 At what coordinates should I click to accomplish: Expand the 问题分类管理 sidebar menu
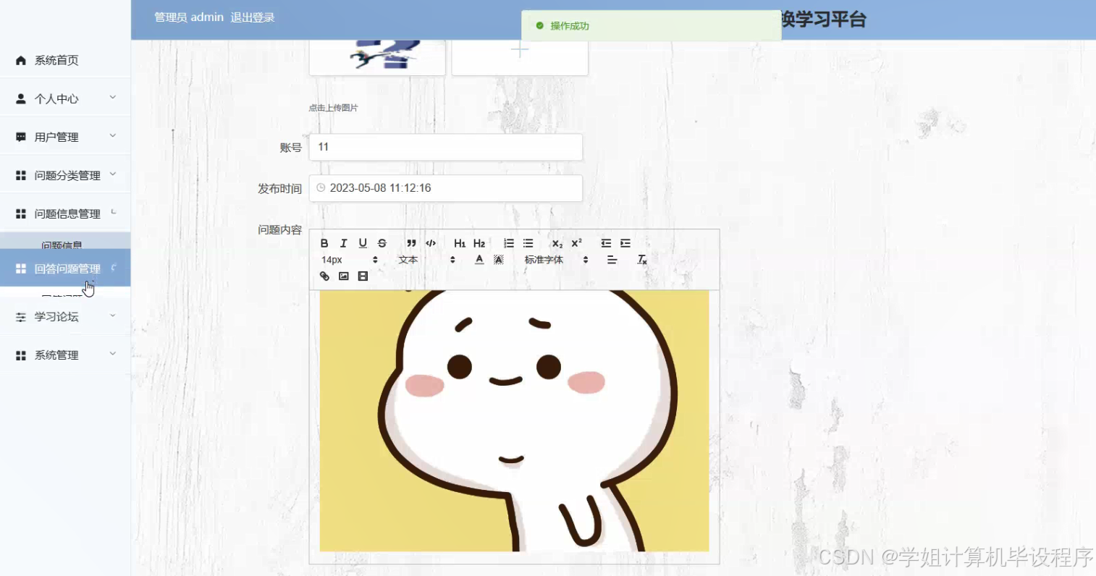click(65, 175)
